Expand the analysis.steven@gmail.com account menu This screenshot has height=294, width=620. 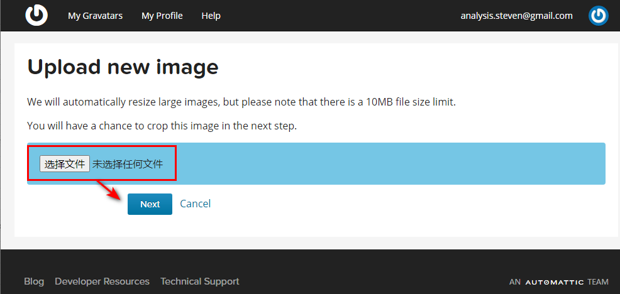coord(516,16)
